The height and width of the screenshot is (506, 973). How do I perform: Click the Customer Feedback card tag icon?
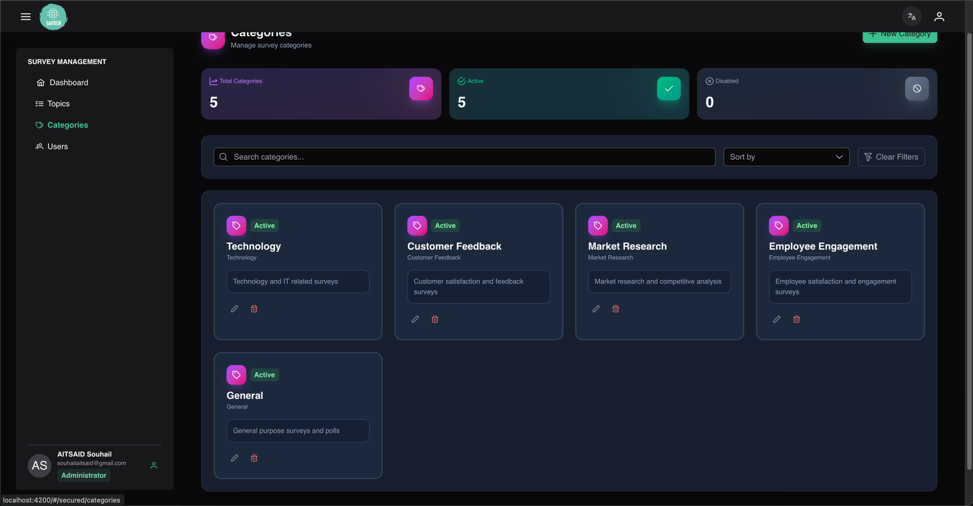coord(417,225)
